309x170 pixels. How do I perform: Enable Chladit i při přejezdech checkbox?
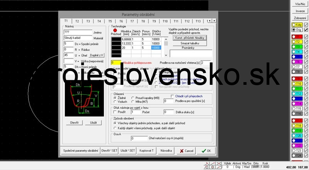coord(172,96)
